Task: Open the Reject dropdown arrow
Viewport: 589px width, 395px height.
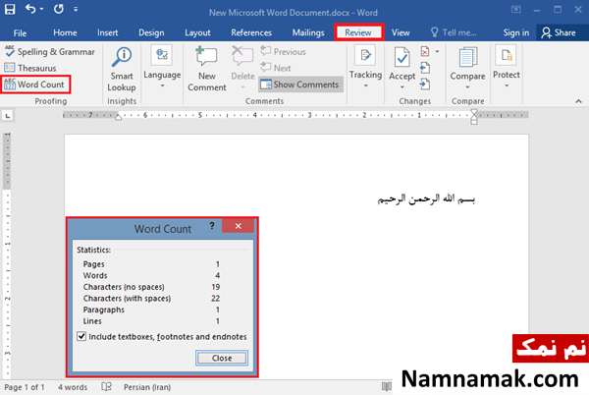Action: (437, 51)
